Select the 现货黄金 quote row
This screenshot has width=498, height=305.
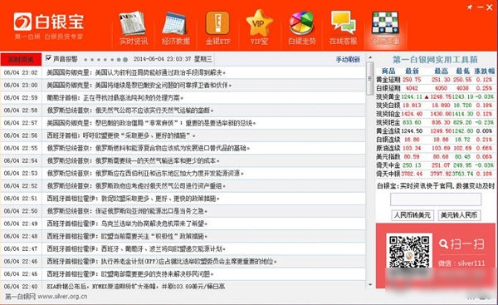pos(436,96)
